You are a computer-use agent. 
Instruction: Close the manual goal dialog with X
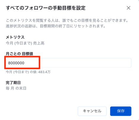(x=128, y=8)
